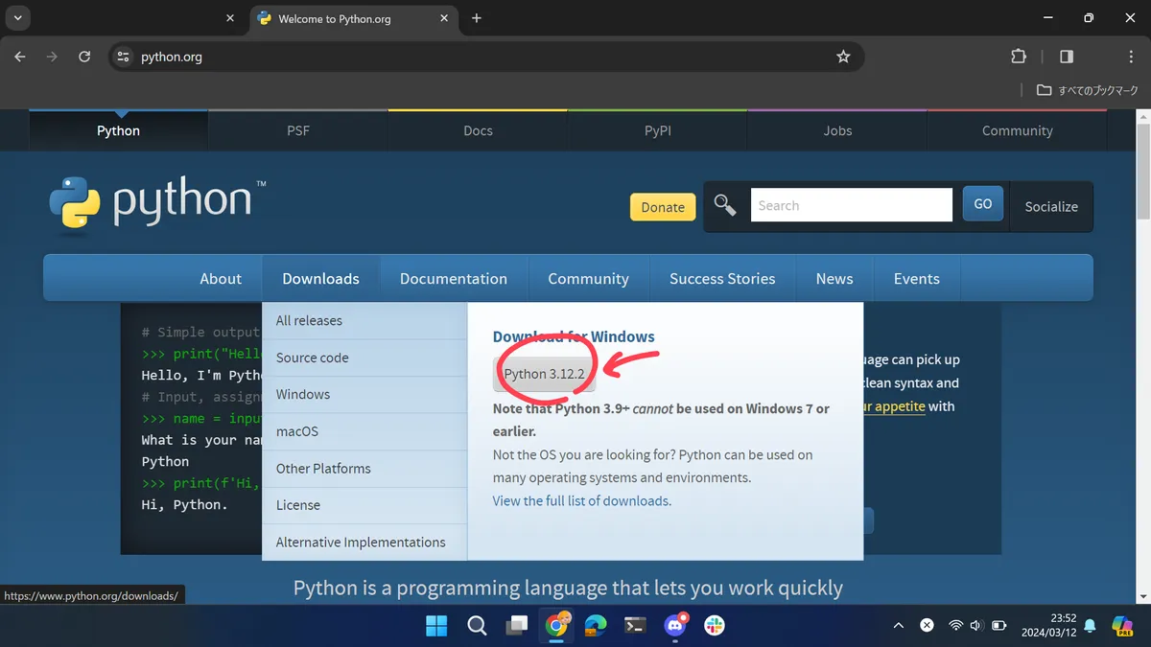The height and width of the screenshot is (647, 1151).
Task: Toggle the browser side panel icon
Action: click(1067, 57)
